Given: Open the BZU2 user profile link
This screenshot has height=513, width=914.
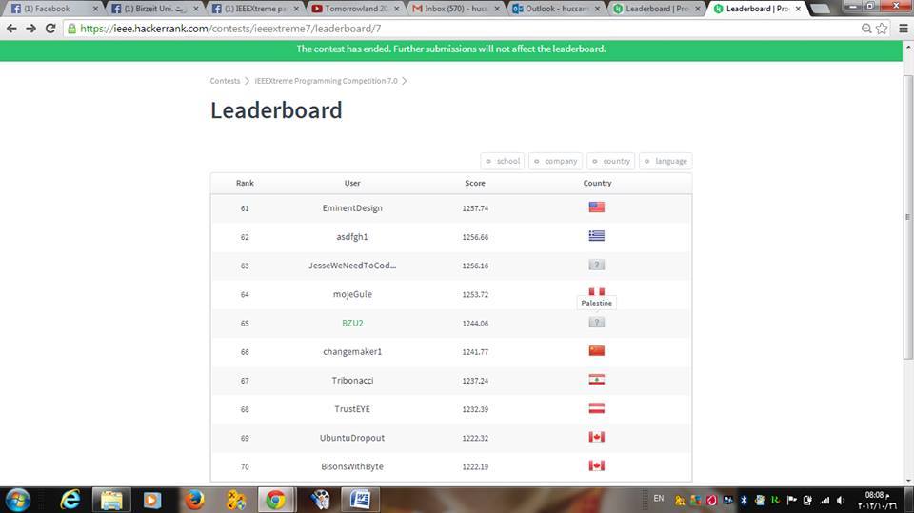Looking at the screenshot, I should (x=352, y=323).
